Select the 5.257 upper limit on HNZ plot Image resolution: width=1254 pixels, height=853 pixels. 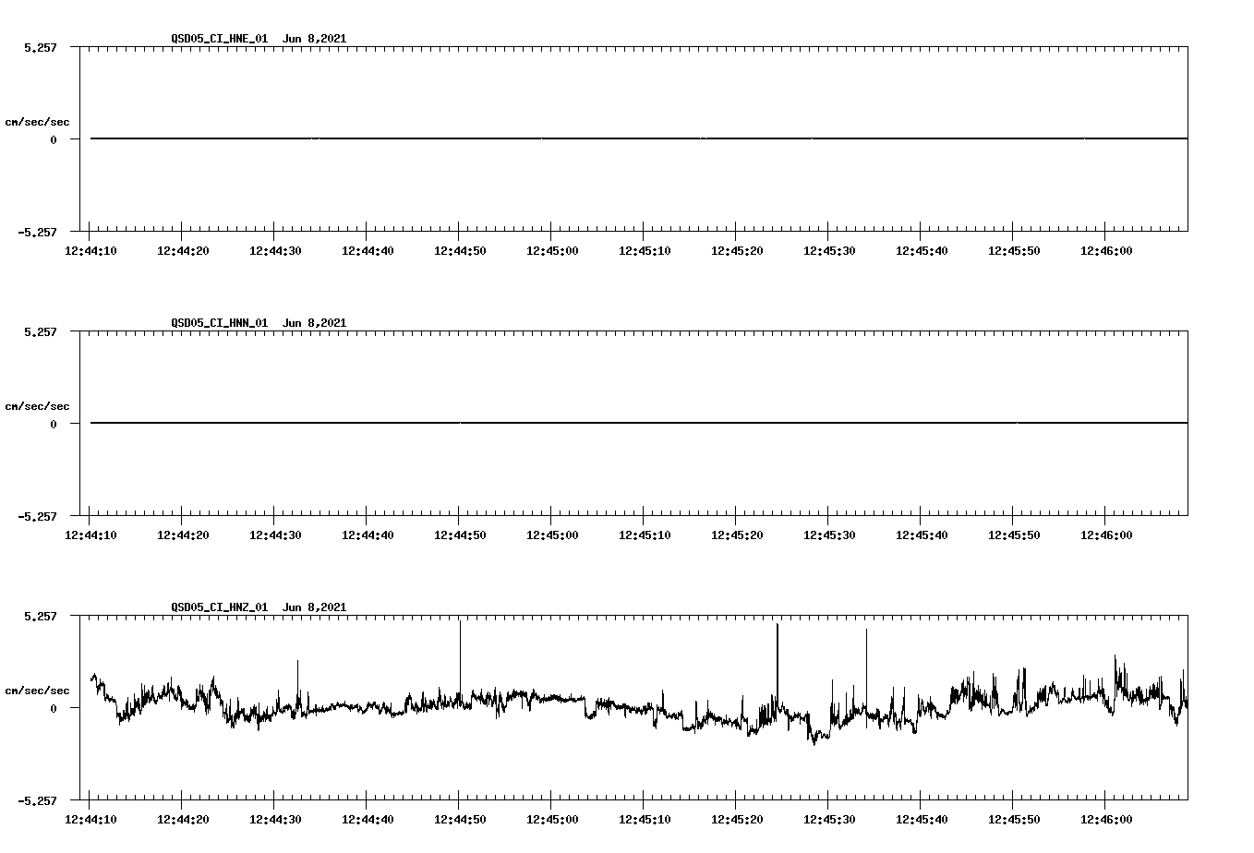(x=40, y=616)
